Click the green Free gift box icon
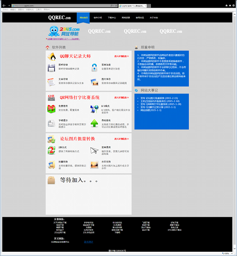Image resolution: width=237 pixels, height=256 pixels. (x=52, y=109)
